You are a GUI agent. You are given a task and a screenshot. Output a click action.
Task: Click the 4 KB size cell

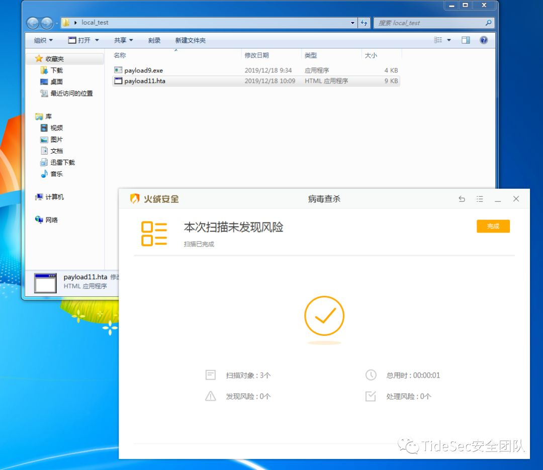pos(391,70)
